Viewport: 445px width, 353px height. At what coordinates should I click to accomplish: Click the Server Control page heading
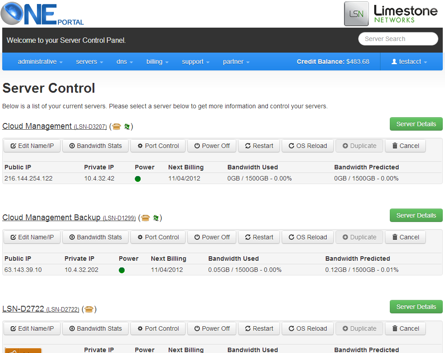pos(49,88)
